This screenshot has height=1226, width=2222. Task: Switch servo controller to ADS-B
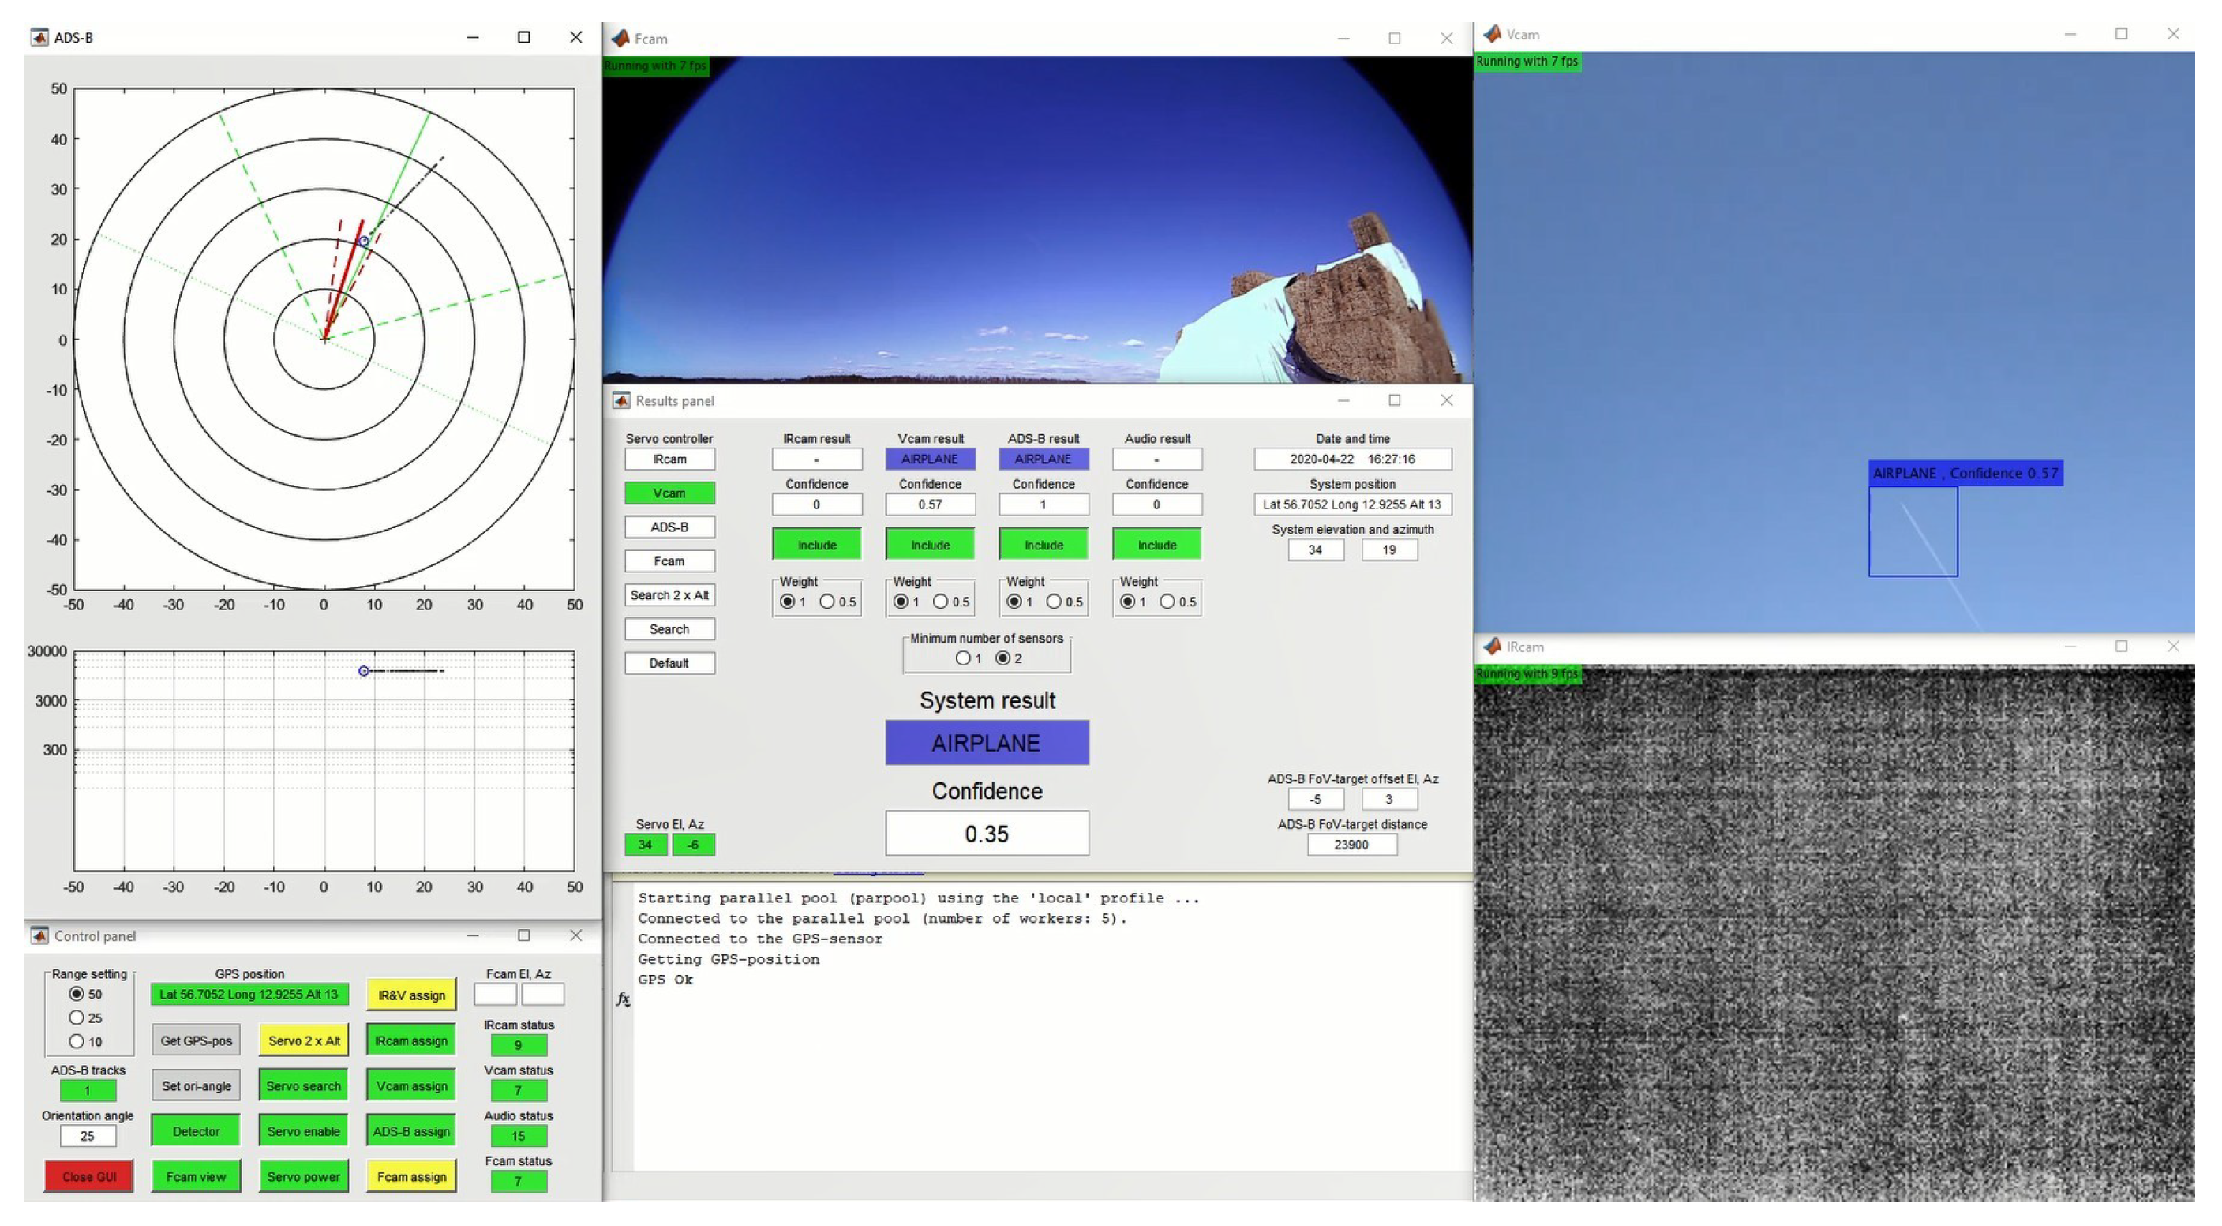(x=669, y=527)
